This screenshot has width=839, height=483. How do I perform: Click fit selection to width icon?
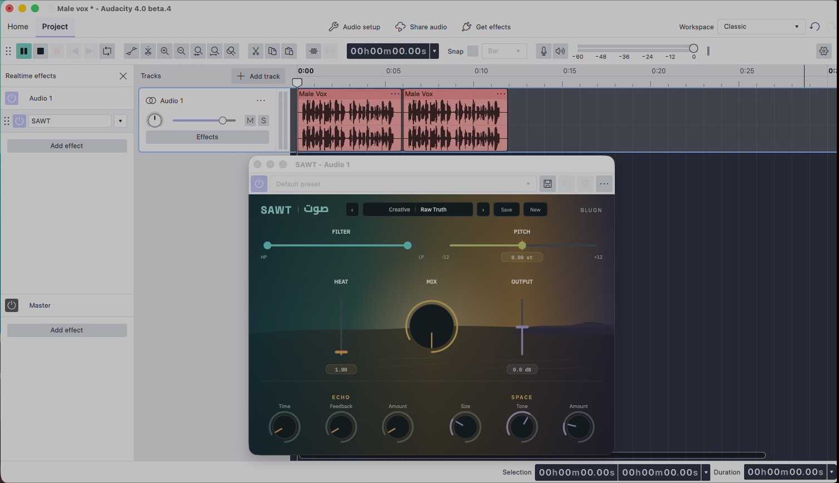[198, 51]
